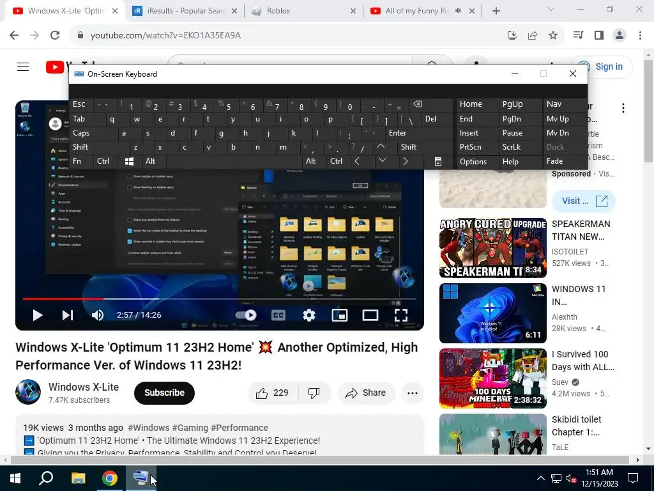Seek on the video progress bar
This screenshot has height=491, width=654.
coord(220,299)
